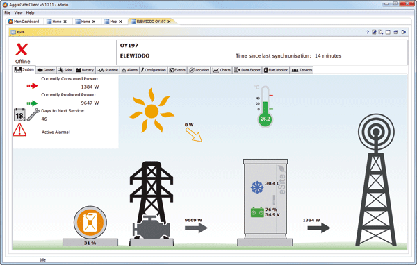This screenshot has height=265, width=417.
Task: Open the Events tab
Action: coord(177,70)
